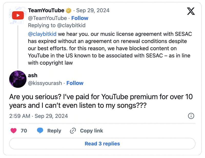205x158 pixels.
Task: Click the TeamYouTube display name
Action: coord(46,10)
